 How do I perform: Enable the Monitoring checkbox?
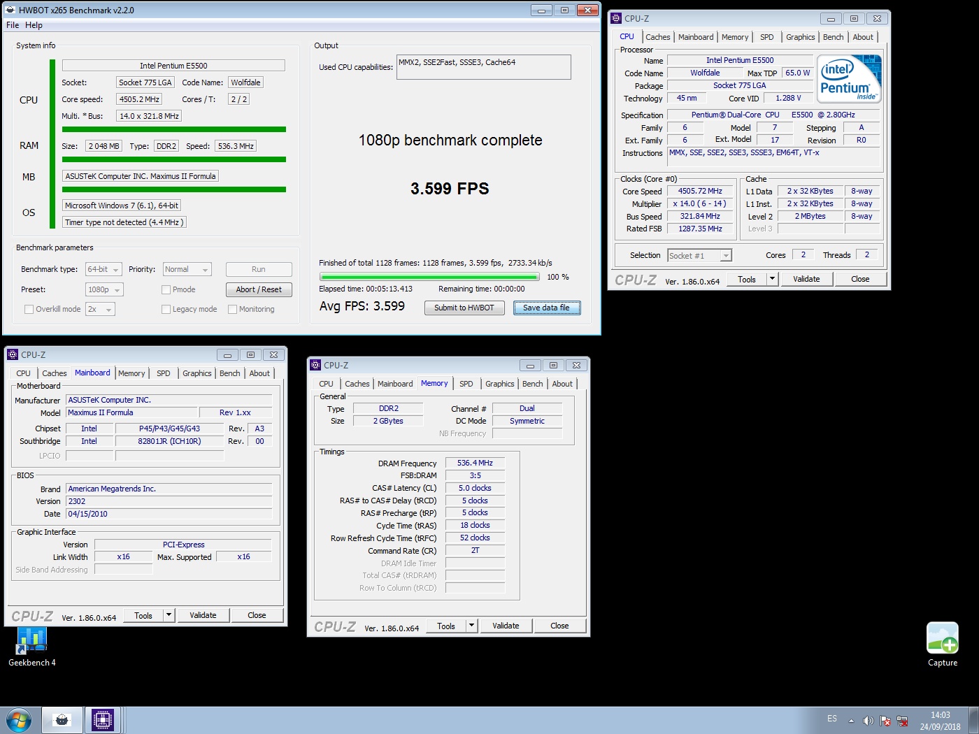click(232, 309)
